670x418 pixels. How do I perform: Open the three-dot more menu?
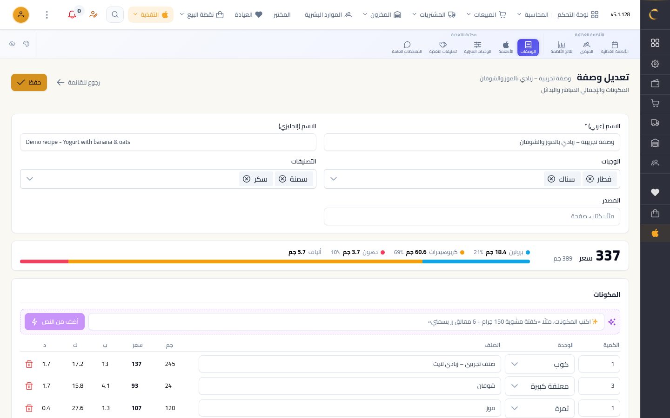[x=47, y=15]
